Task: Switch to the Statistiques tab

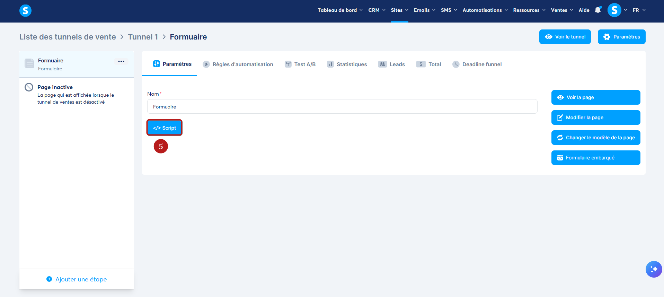Action: (347, 64)
